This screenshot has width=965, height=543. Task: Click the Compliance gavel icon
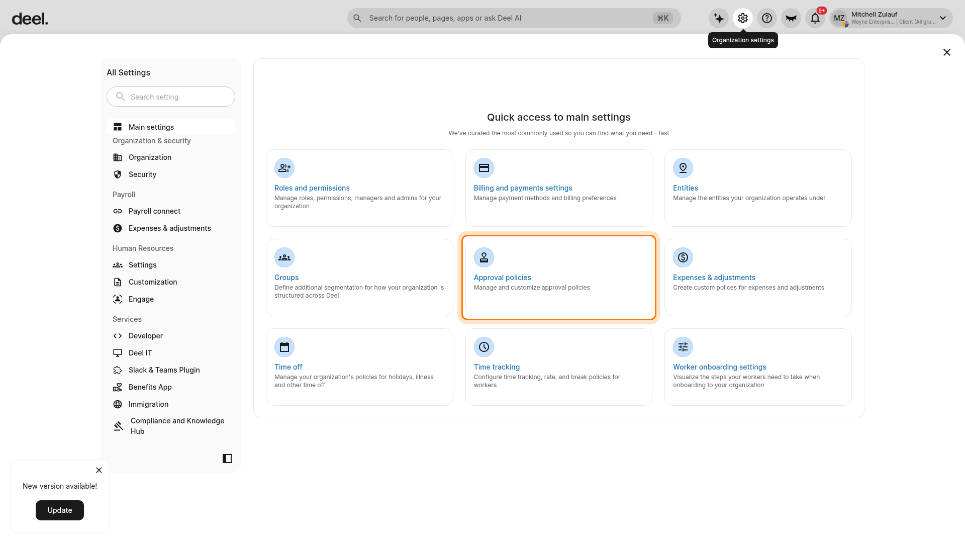pos(118,426)
